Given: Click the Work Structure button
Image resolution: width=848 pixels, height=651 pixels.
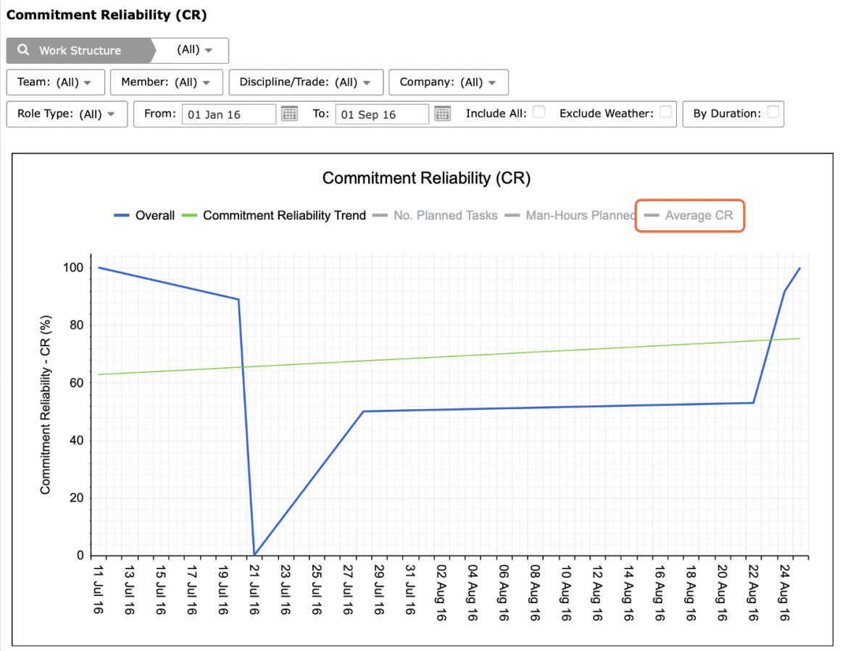Looking at the screenshot, I should pos(80,50).
